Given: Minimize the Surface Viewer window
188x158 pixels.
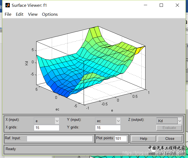Looking at the screenshot, I should 145,5.
